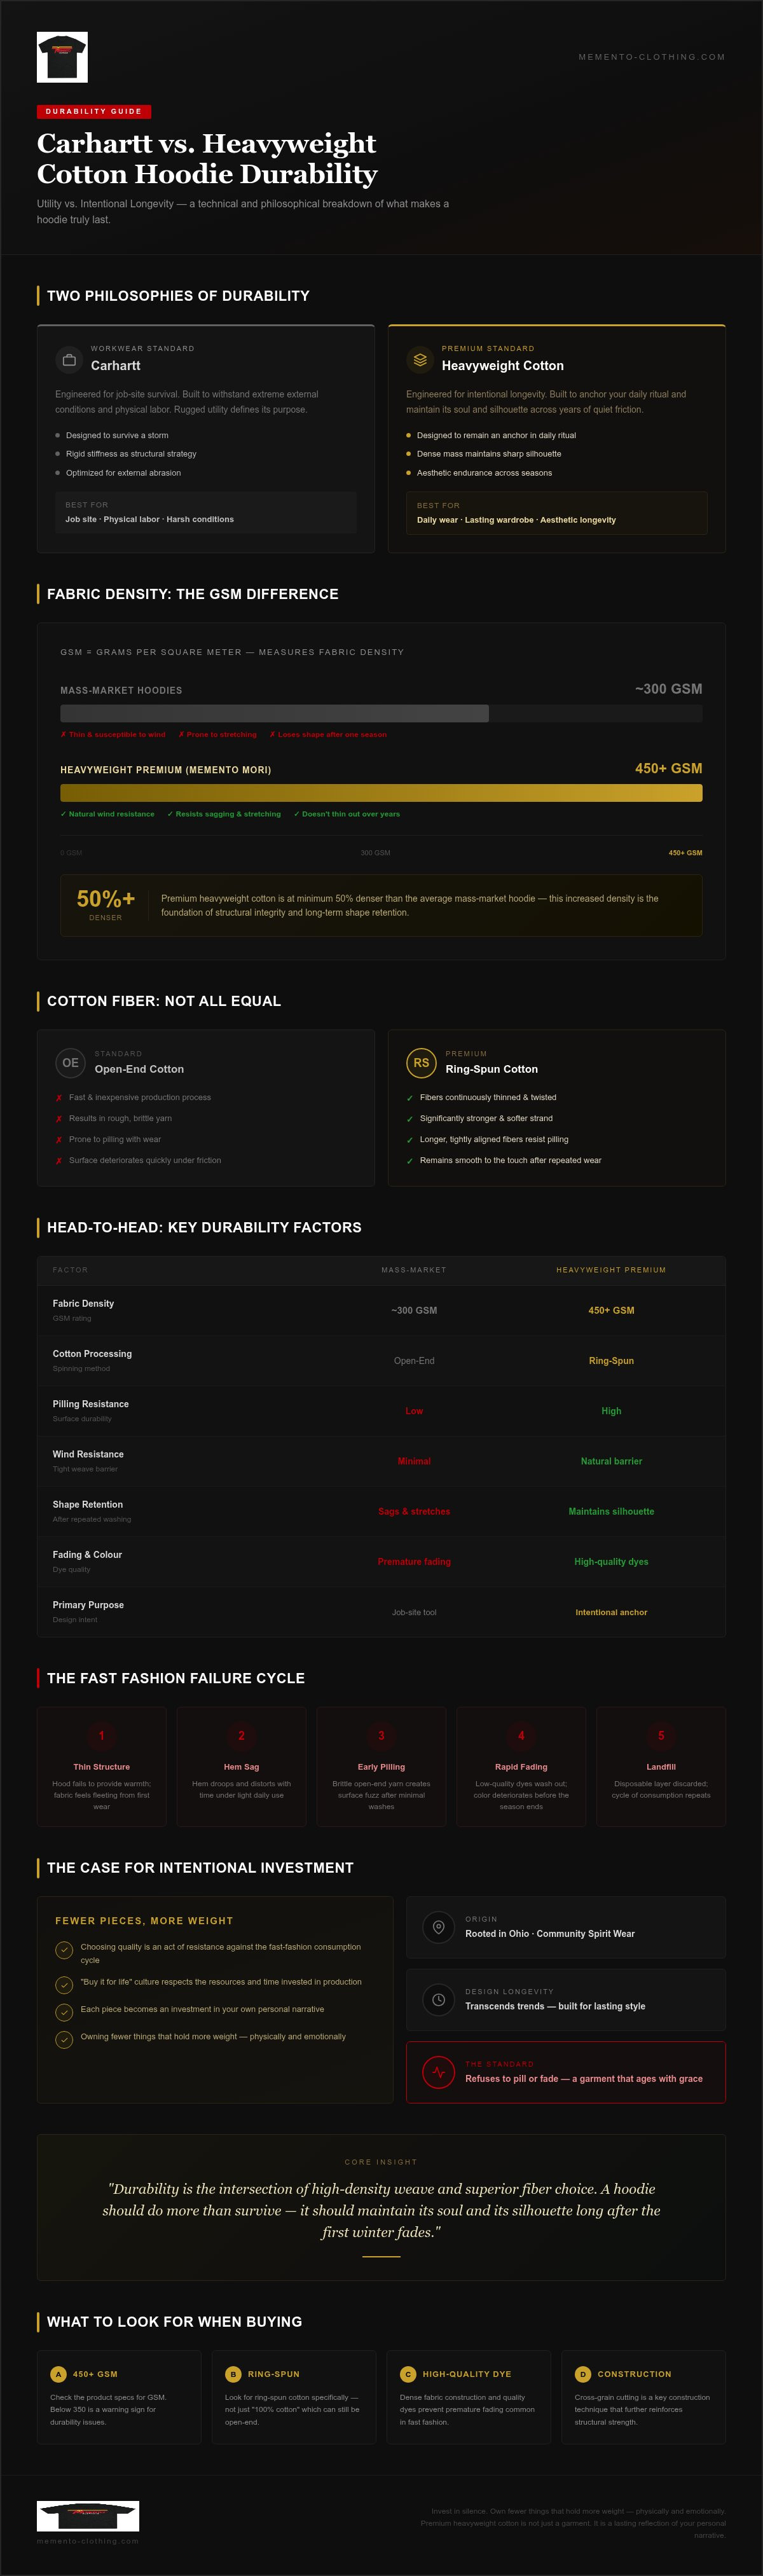Click the clock icon beside Design Longevity
Screen dimensions: 763x2576
tap(438, 1999)
